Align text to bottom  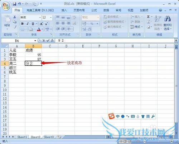68,18
